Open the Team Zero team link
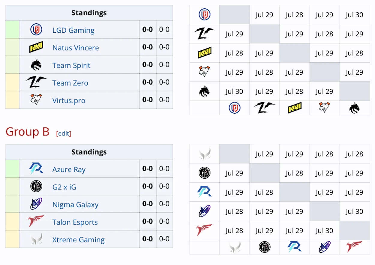Screen dimensions: 375x265 click(70, 83)
